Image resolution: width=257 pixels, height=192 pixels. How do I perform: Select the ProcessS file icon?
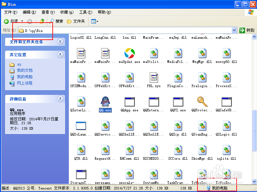point(227,77)
